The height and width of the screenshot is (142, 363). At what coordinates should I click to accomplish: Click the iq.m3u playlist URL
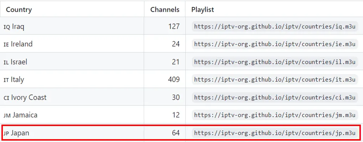tap(275, 27)
